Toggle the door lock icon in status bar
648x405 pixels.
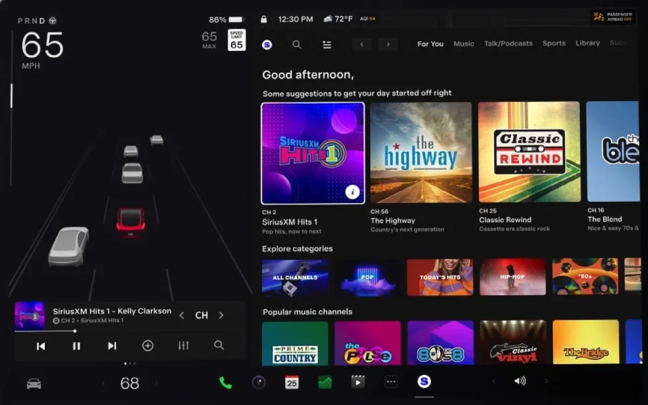click(x=264, y=19)
